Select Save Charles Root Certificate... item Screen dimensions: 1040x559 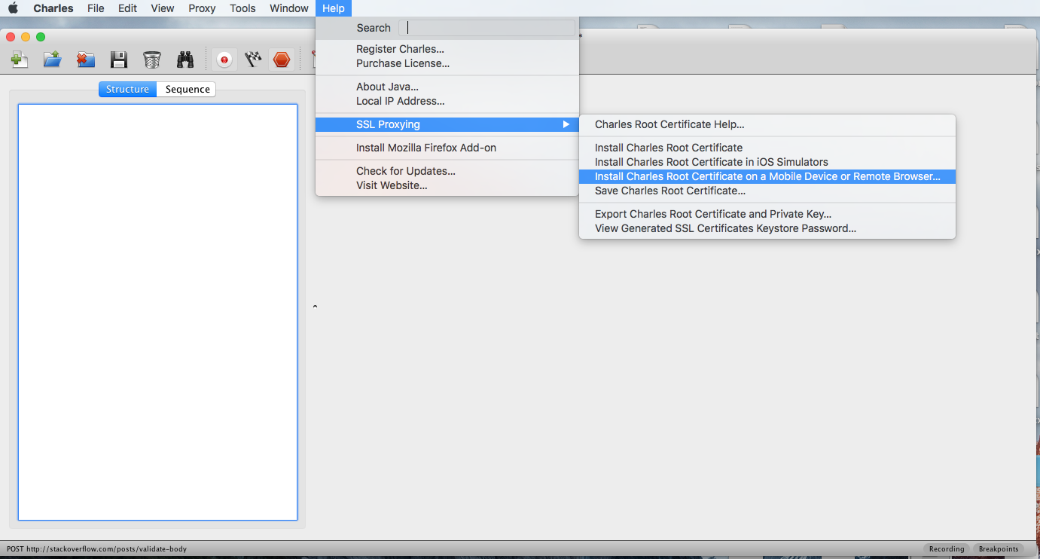pyautogui.click(x=767, y=191)
